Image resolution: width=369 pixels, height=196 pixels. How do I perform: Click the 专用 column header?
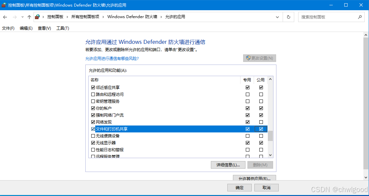247,80
